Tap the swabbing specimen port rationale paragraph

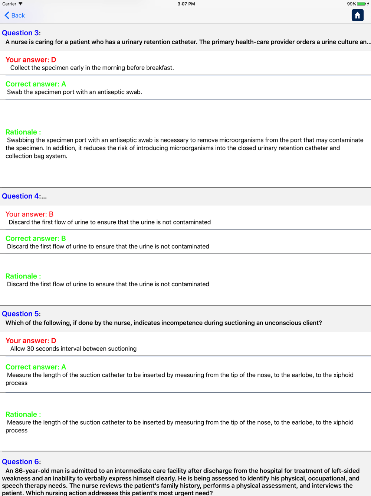[184, 148]
